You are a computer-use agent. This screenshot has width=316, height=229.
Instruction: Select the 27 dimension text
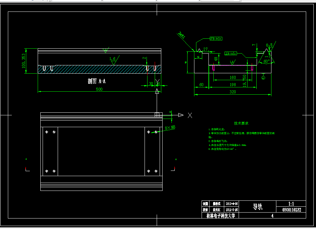pos(205,49)
